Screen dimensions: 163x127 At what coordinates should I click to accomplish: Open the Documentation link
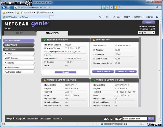pyautogui.click(x=32, y=119)
